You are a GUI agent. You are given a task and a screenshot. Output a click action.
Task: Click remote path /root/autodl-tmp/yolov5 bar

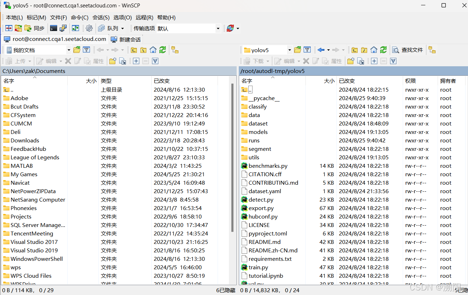[x=353, y=71]
